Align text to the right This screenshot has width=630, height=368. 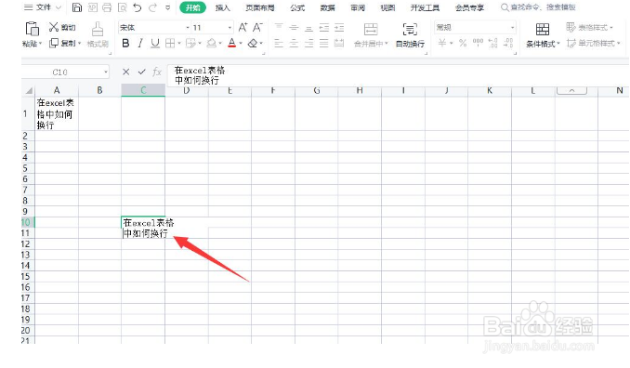point(308,43)
